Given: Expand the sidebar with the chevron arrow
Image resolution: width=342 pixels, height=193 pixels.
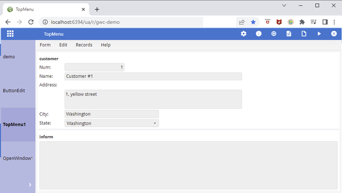Looking at the screenshot, I should tap(30, 184).
